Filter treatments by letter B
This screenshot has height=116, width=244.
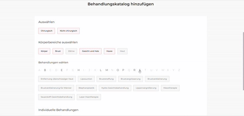pos(45,70)
